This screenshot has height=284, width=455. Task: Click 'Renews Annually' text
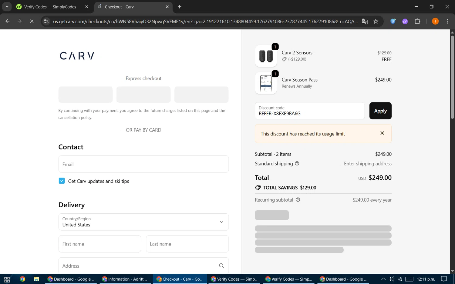[x=297, y=86]
